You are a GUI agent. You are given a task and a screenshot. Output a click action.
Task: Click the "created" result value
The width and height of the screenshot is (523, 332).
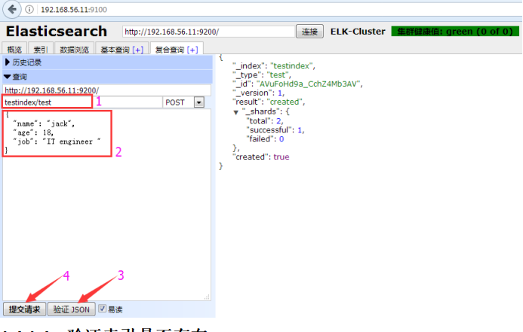[285, 102]
